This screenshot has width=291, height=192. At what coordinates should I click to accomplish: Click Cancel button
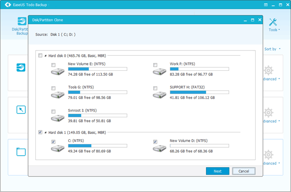click(x=243, y=171)
